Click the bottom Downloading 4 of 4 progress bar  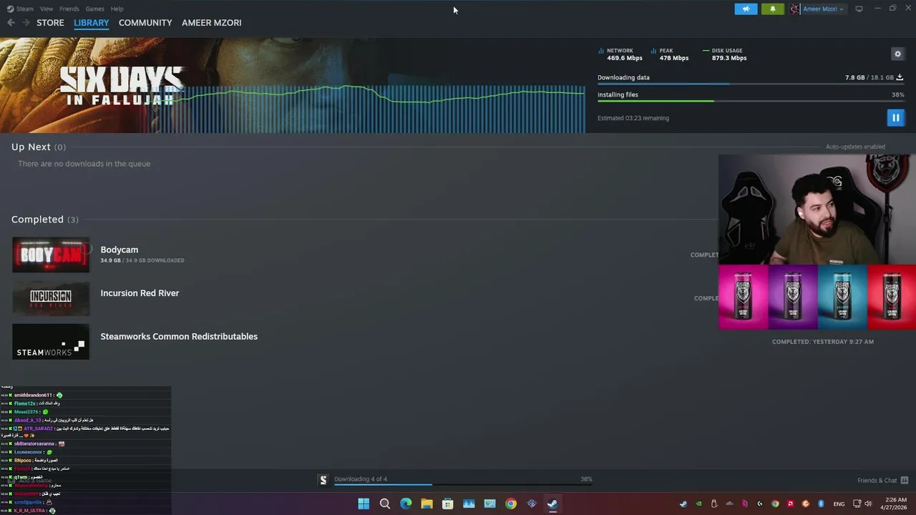(x=462, y=485)
